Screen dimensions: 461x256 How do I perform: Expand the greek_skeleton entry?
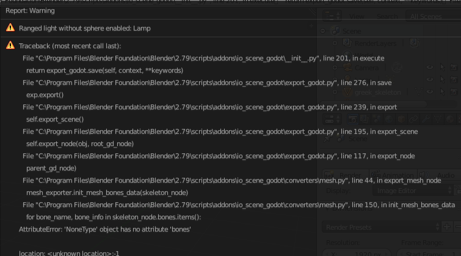(335, 92)
